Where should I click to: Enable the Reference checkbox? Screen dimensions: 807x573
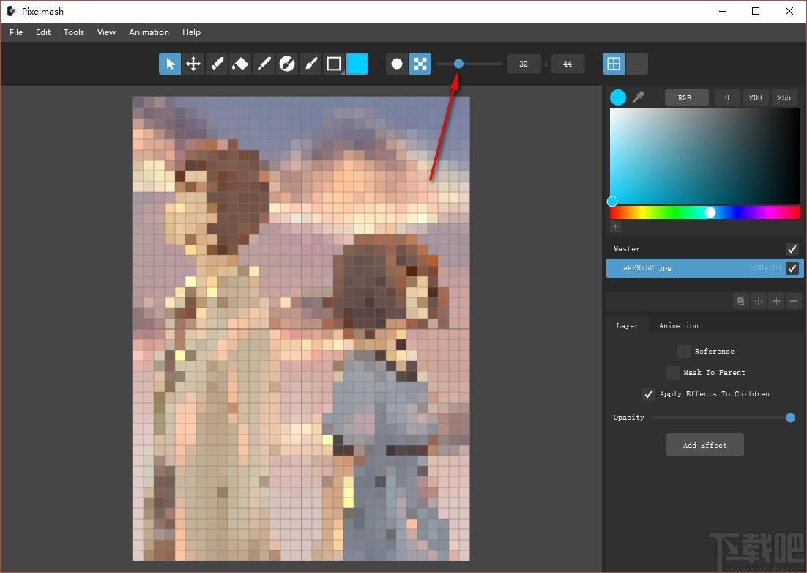(x=683, y=351)
